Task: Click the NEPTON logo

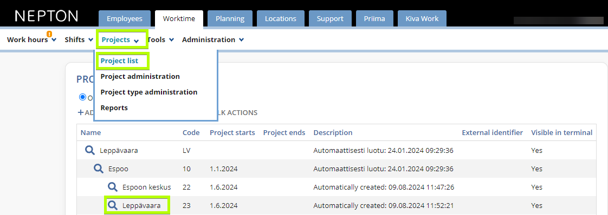Action: pos(47,16)
